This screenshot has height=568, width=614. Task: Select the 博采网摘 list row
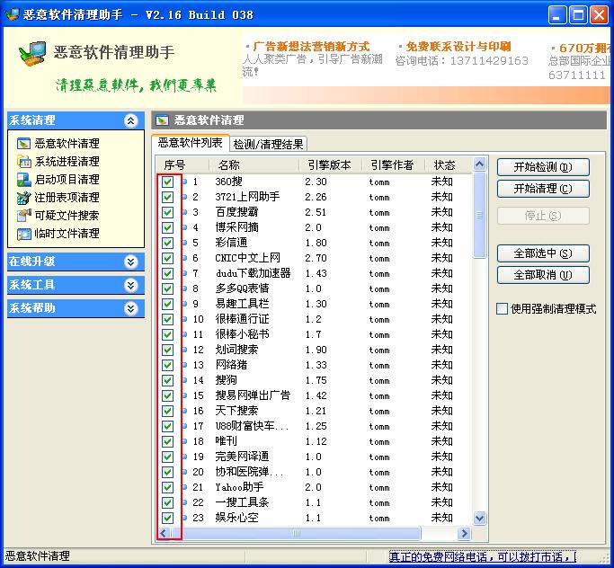[315, 227]
